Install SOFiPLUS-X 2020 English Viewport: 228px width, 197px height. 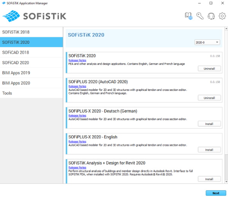pyautogui.click(x=209, y=150)
